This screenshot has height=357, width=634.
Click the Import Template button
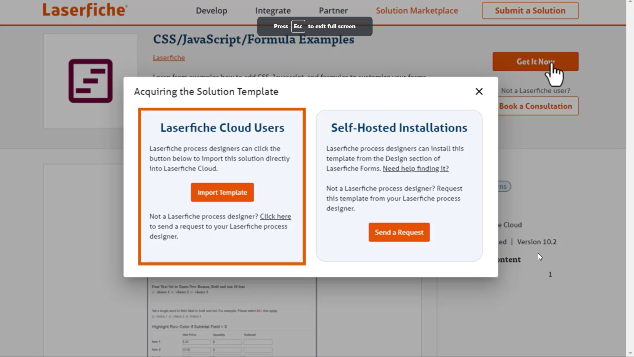[x=222, y=192]
